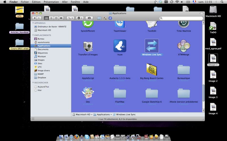227x141 pixels.
Task: Open the Trash in the Dock
Action: click(167, 136)
